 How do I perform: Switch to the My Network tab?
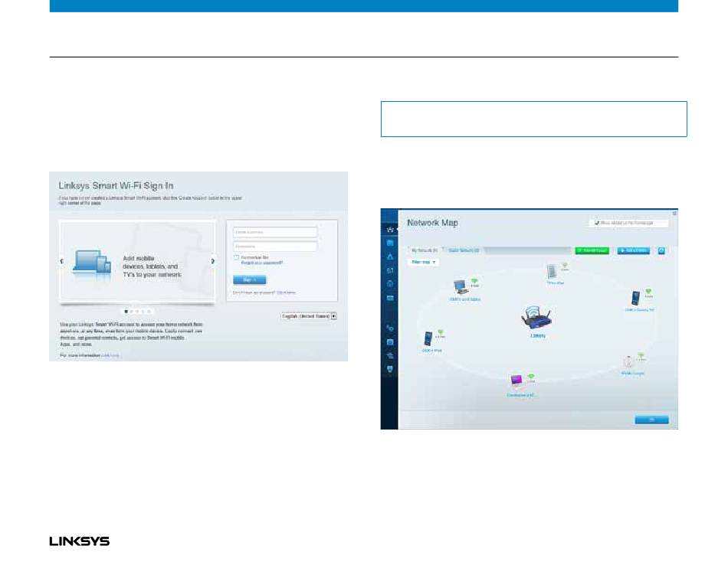[x=425, y=250]
